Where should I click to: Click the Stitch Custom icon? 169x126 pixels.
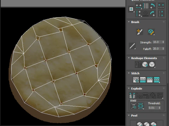coord(157,80)
